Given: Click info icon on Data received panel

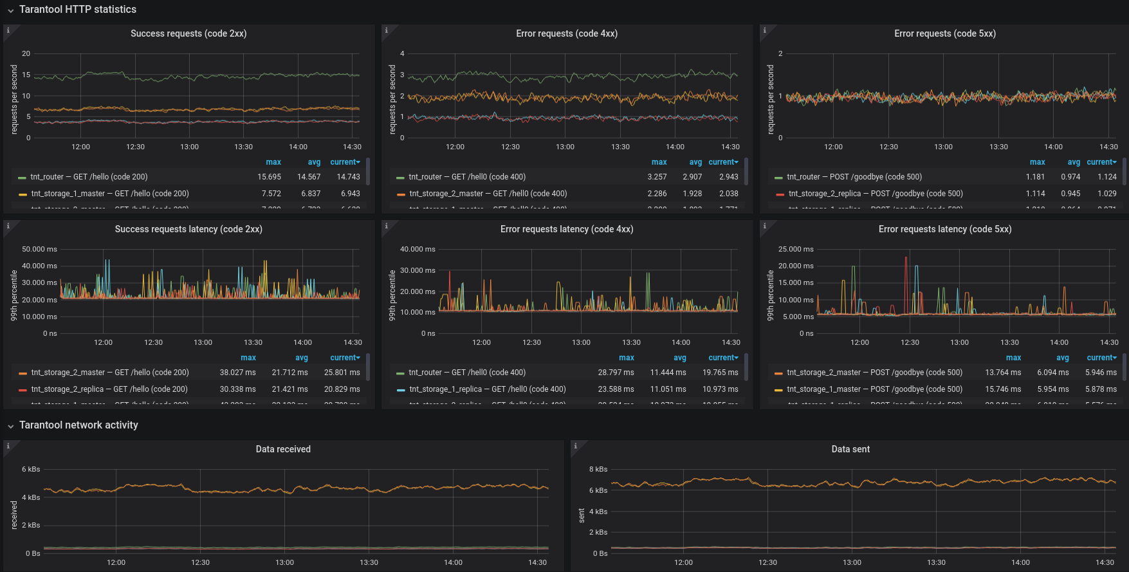Looking at the screenshot, I should 8,446.
